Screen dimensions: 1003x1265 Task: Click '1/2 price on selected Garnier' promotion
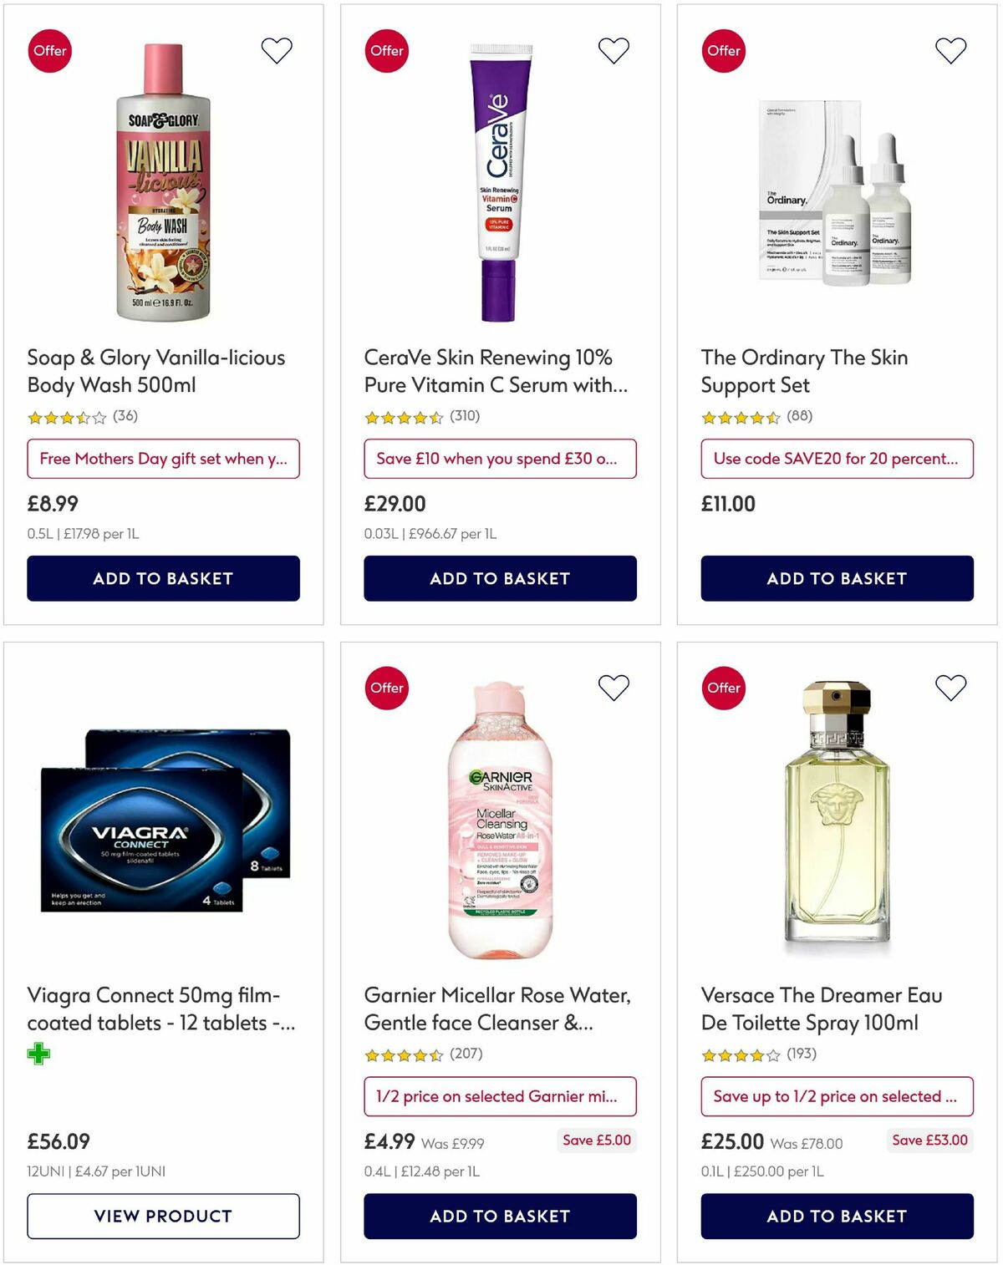499,1096
